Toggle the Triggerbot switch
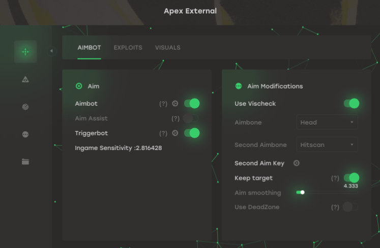This screenshot has height=248, width=380. pos(192,133)
